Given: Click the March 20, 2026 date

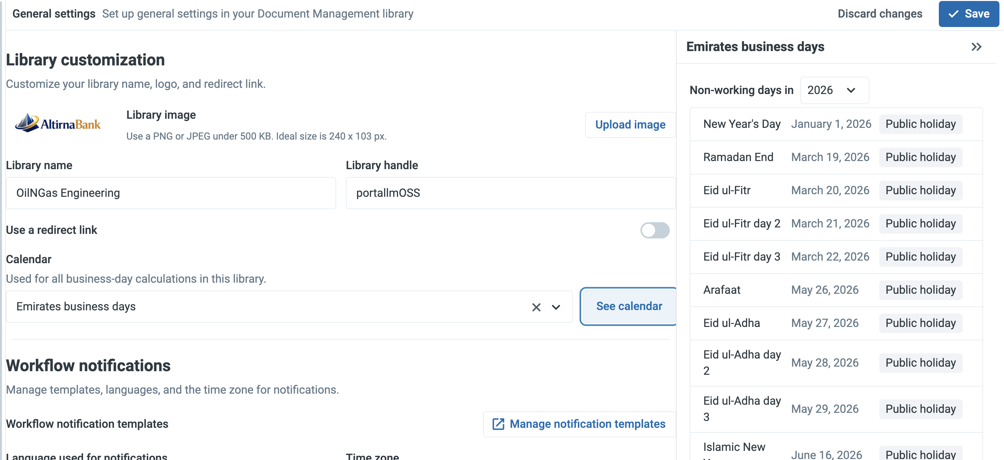Looking at the screenshot, I should click(830, 190).
